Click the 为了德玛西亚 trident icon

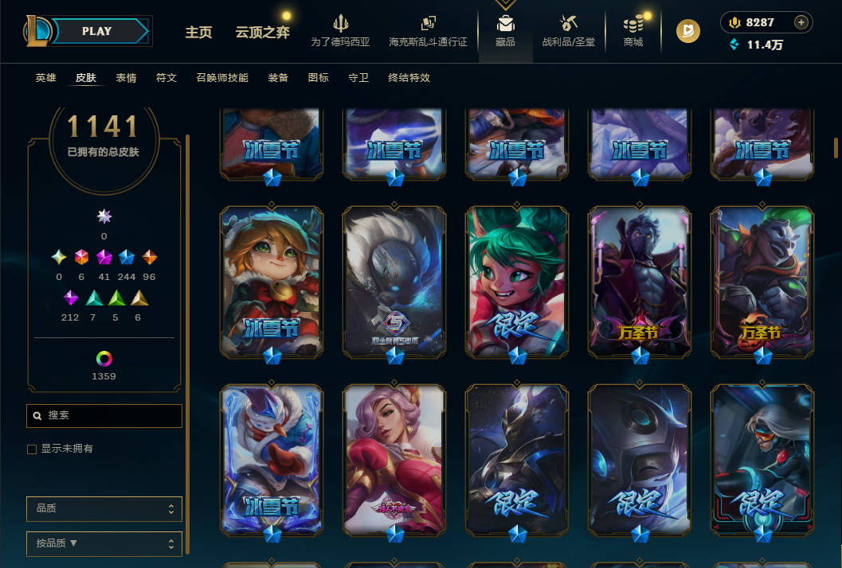point(340,24)
